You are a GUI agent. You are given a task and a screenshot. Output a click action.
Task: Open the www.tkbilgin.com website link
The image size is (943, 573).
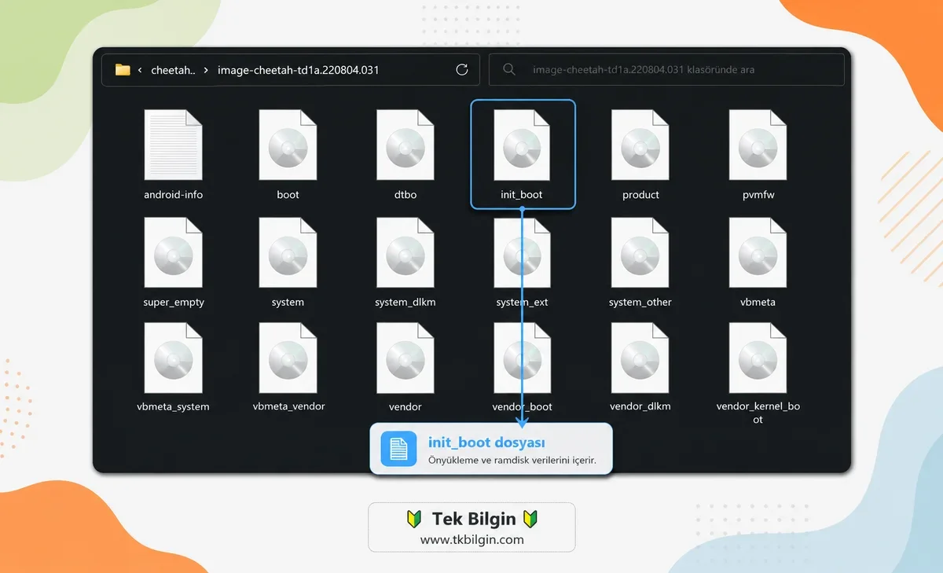pos(472,540)
